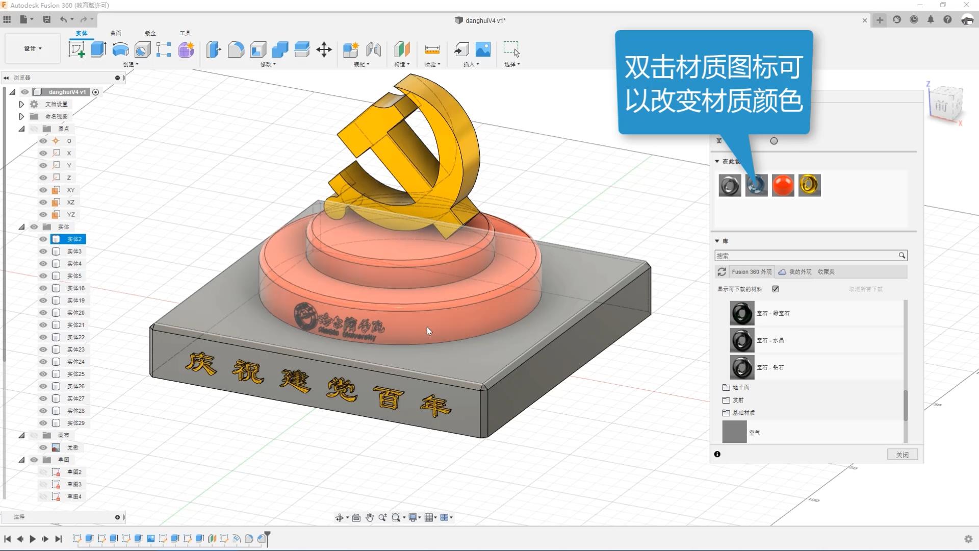Click the Extrude tool icon
The image size is (979, 551).
tap(98, 49)
